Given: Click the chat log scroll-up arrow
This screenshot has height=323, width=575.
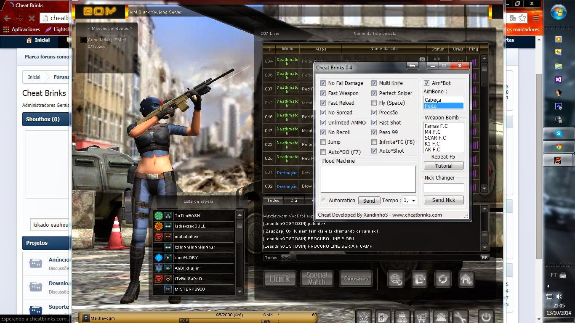Looking at the screenshot, I should tap(484, 209).
